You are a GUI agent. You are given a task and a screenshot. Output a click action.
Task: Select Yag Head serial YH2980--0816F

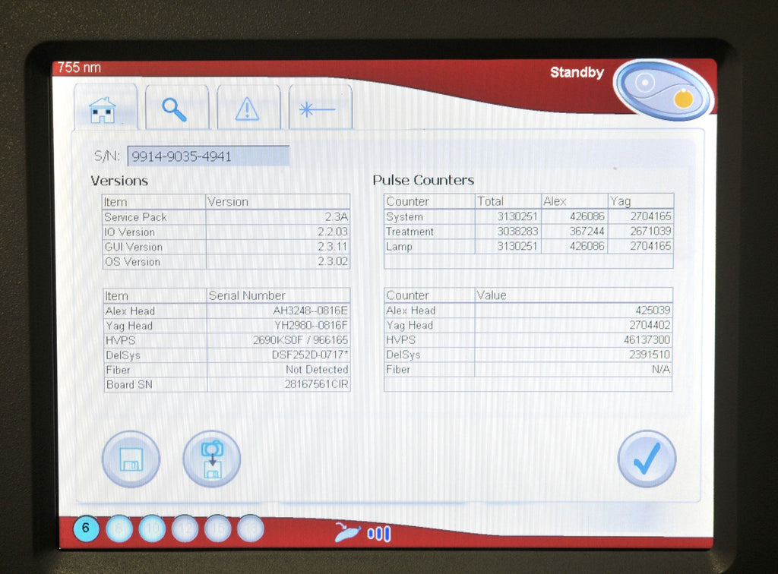click(x=312, y=326)
